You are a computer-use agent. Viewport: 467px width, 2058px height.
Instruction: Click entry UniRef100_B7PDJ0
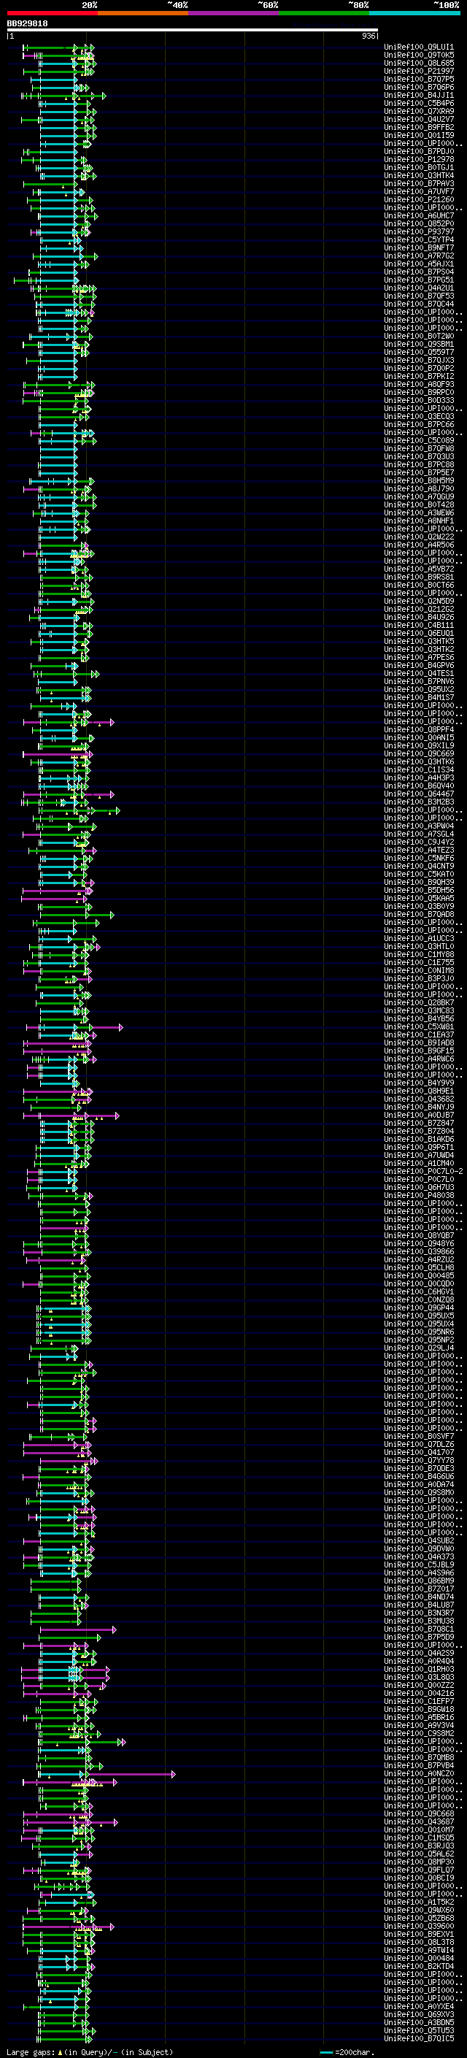coord(419,151)
